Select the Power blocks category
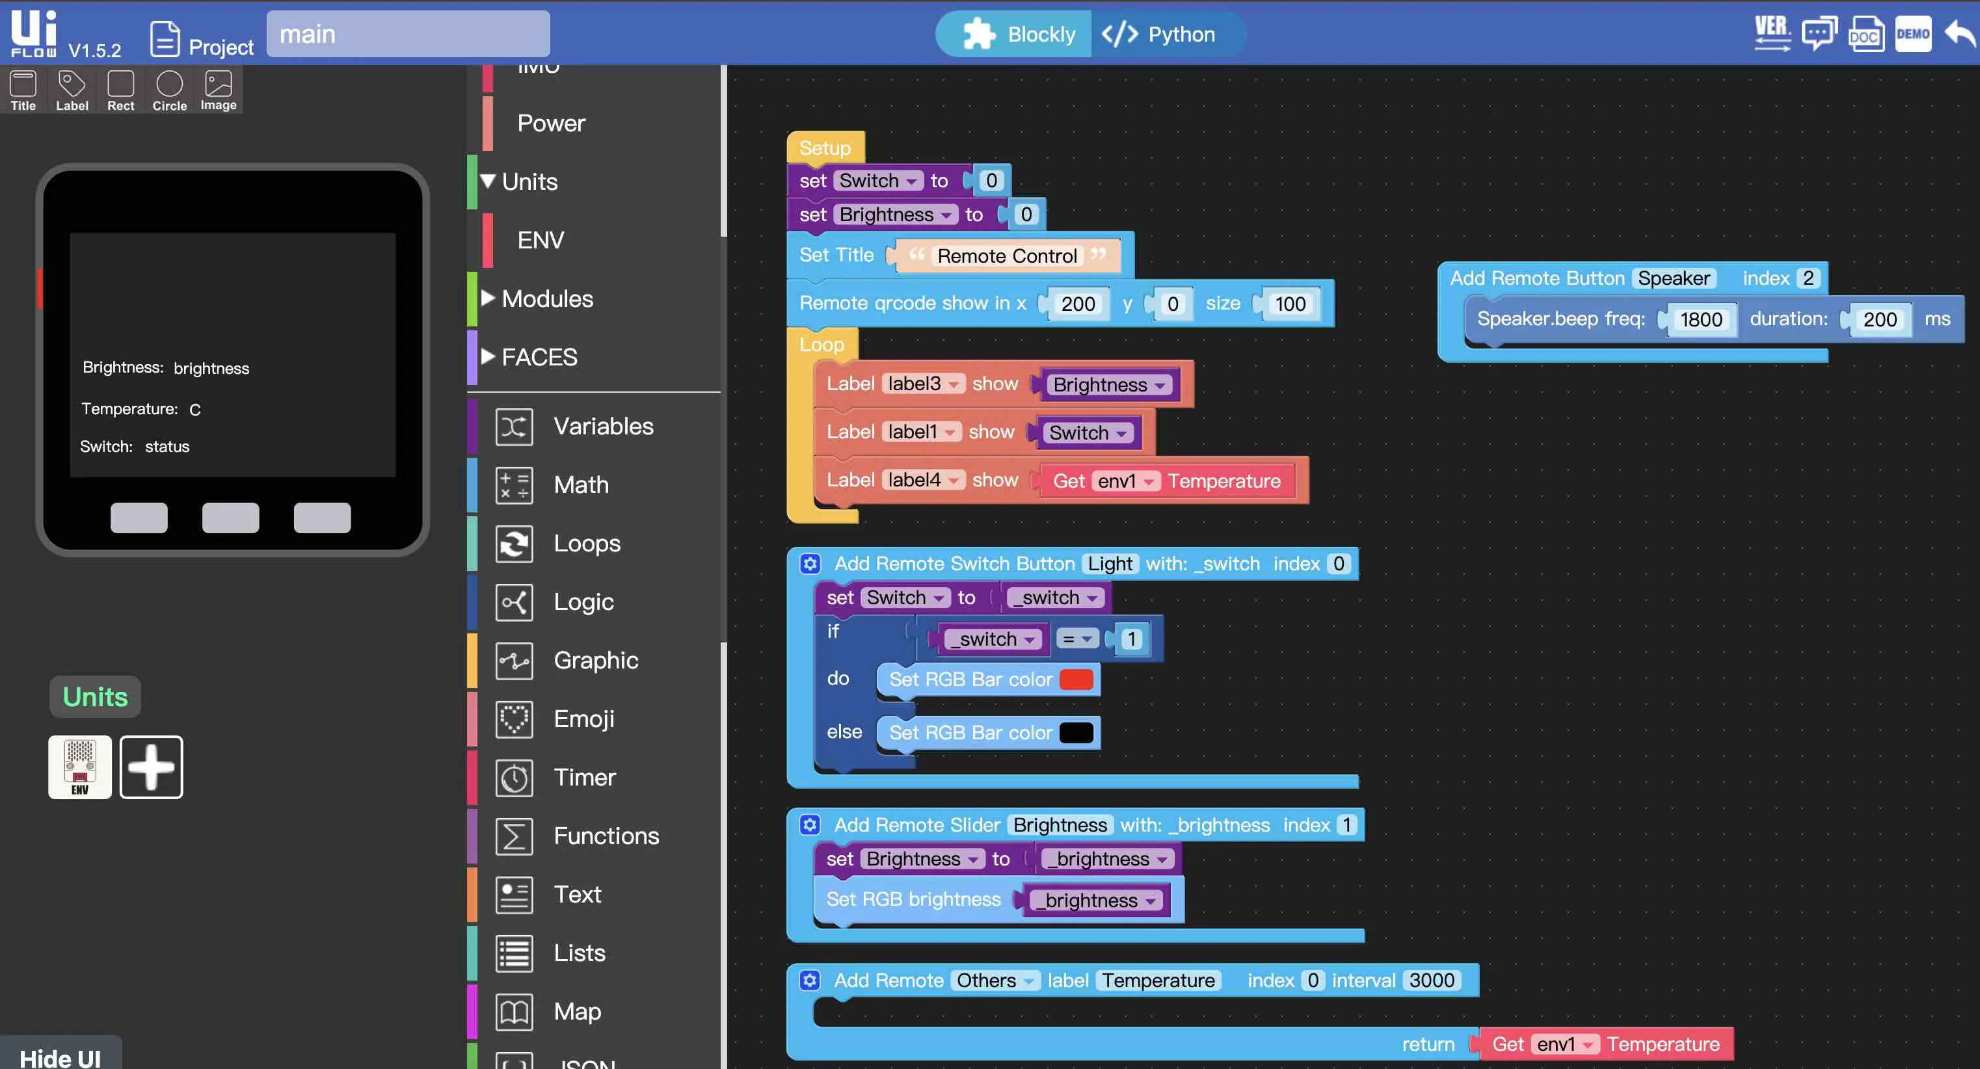The image size is (1980, 1069). click(x=551, y=123)
